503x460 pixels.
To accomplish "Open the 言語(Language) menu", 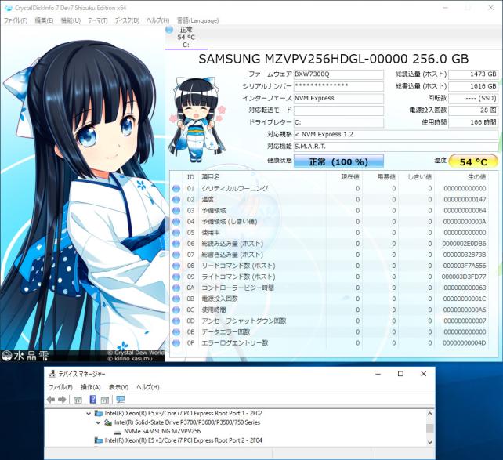I will point(197,20).
